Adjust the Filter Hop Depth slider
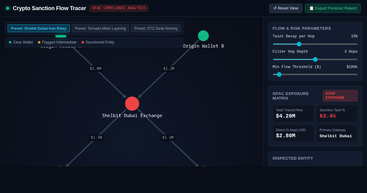Image resolution: width=367 pixels, height=193 pixels. pyautogui.click(x=315, y=59)
